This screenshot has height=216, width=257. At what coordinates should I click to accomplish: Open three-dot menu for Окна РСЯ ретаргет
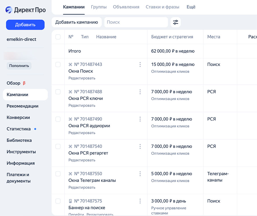coord(140,146)
